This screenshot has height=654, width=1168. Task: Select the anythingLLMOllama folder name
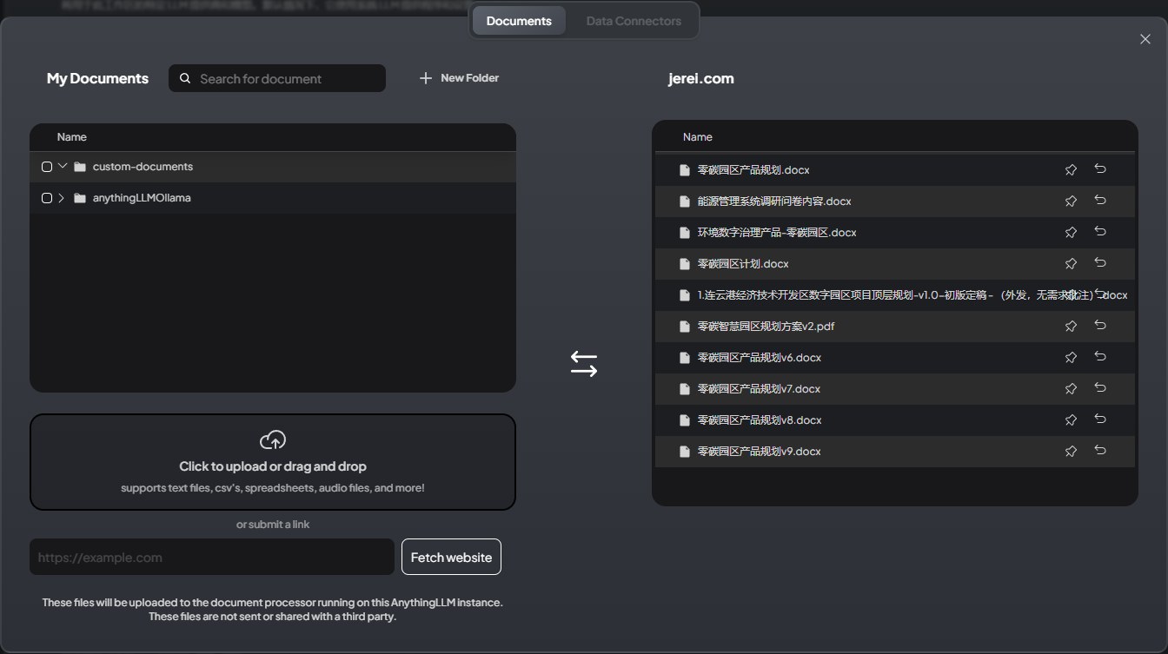(142, 198)
